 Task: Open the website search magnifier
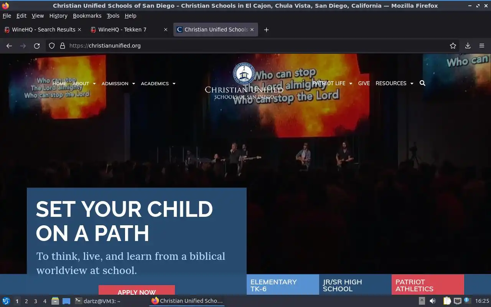point(422,83)
